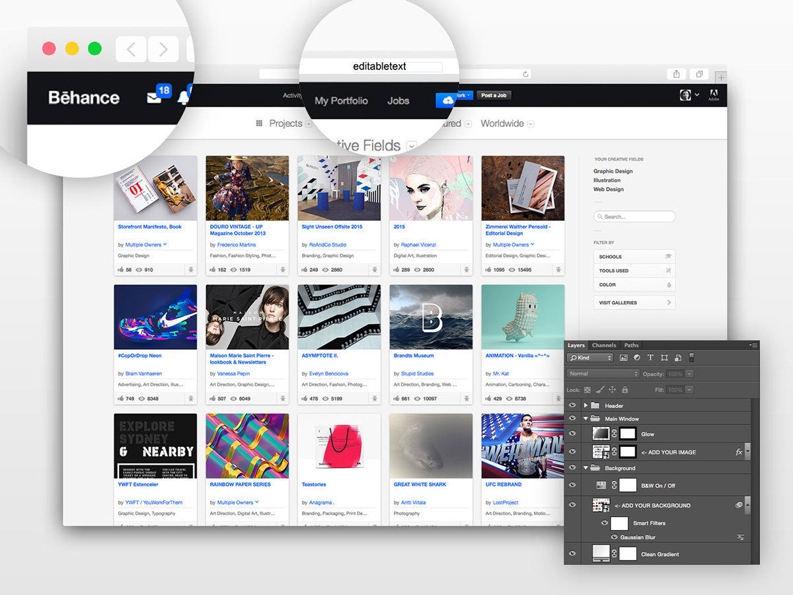Switch to the Paths tab

pyautogui.click(x=631, y=345)
